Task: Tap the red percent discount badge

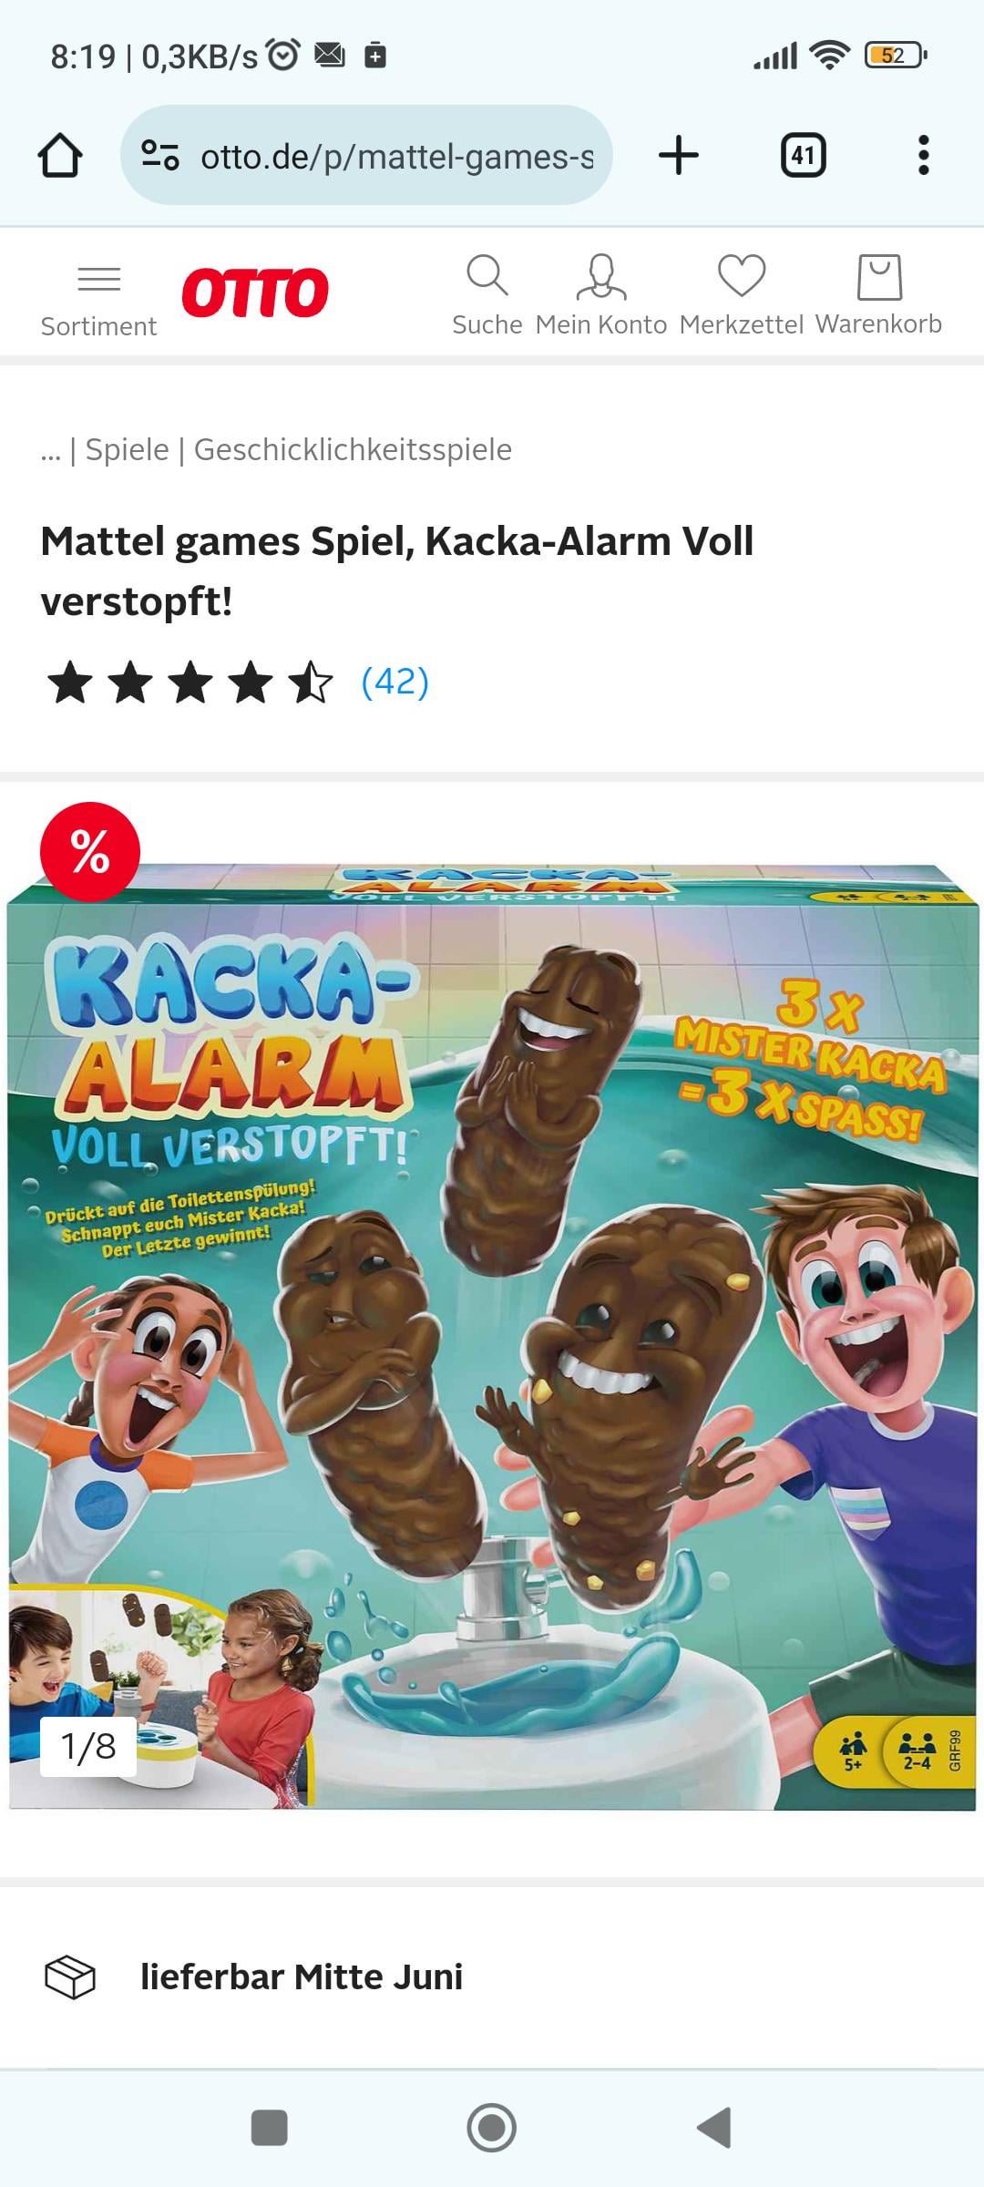Action: pos(90,852)
